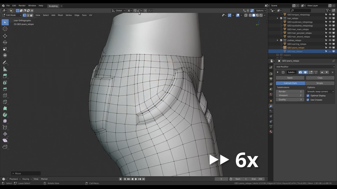The image size is (337, 189).
Task: Open the Modifiers wrench properties tab
Action: (271, 106)
